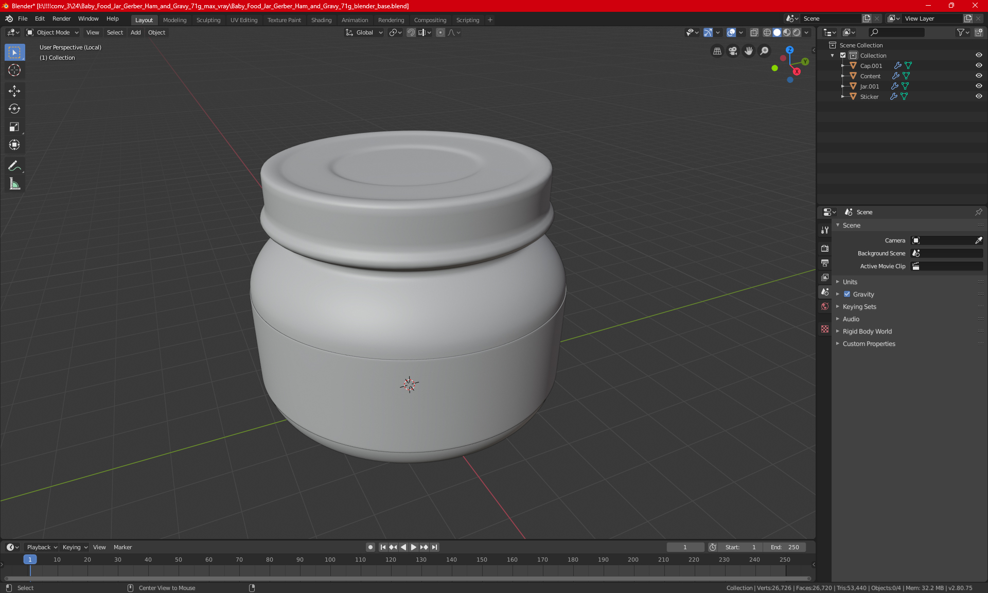Open the Keying dropdown in timeline

(75, 547)
